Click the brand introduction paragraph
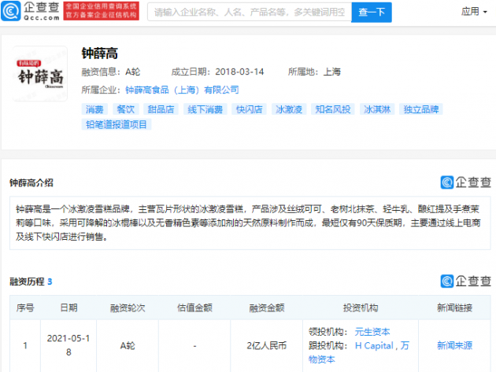496x372 pixels. tap(250, 223)
